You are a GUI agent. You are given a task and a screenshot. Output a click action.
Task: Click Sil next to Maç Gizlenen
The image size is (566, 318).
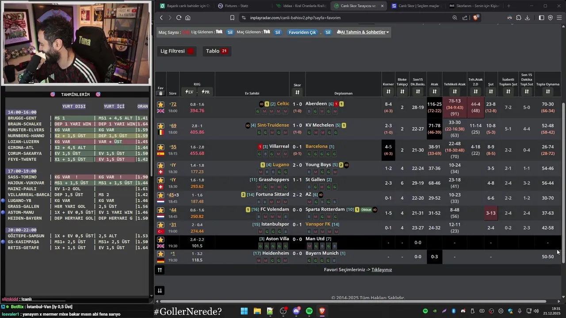point(278,32)
